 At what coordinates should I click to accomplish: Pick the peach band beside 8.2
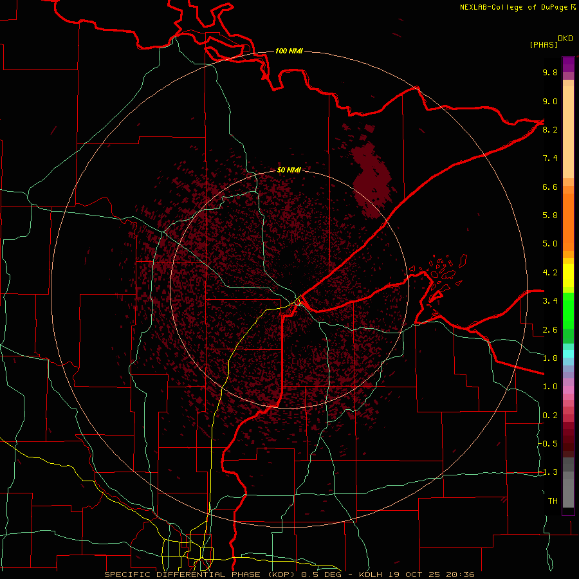tap(568, 132)
